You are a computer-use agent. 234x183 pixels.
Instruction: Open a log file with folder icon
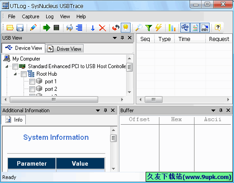coord(10,28)
